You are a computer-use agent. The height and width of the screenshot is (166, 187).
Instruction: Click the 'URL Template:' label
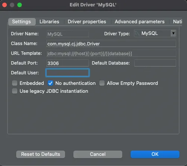click(x=26, y=53)
